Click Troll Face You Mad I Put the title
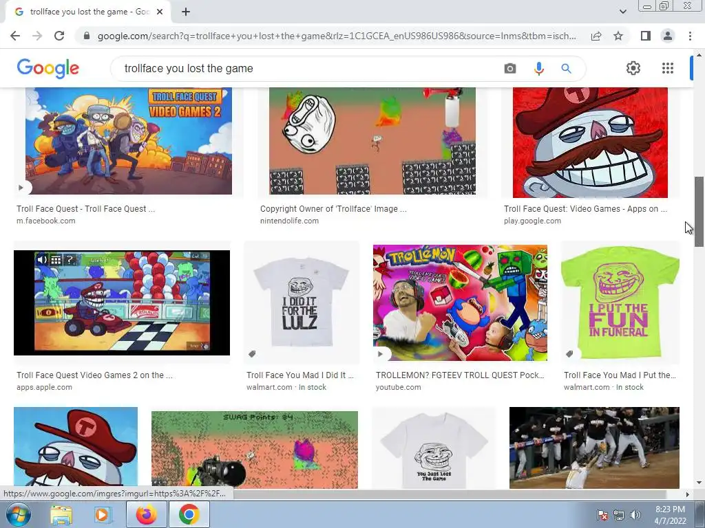 (x=620, y=375)
